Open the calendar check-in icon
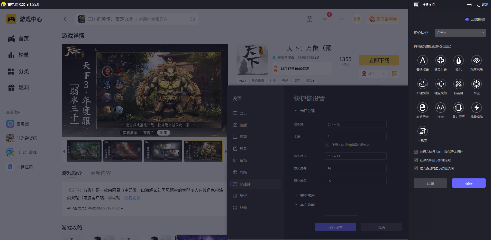Screen dimensions: 491x240 [x=310, y=19]
